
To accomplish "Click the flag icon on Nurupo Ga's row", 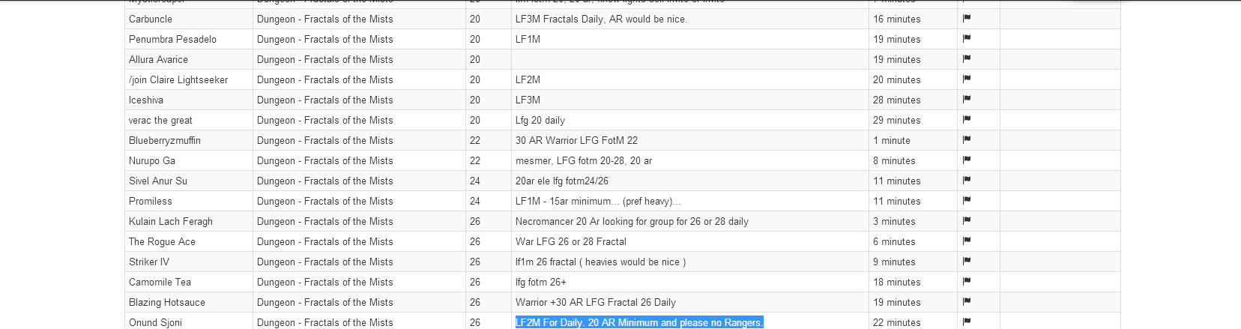I will (967, 160).
